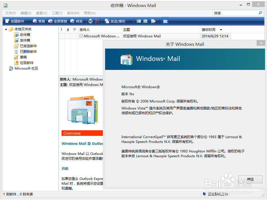Select the 草稿 (drafts) folder
The width and height of the screenshot is (267, 201).
21,57
